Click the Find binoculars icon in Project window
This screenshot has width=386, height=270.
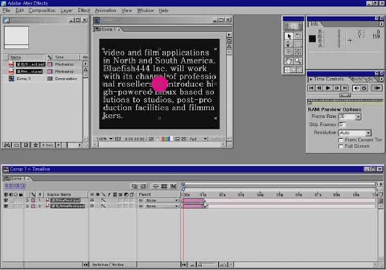coord(7,145)
